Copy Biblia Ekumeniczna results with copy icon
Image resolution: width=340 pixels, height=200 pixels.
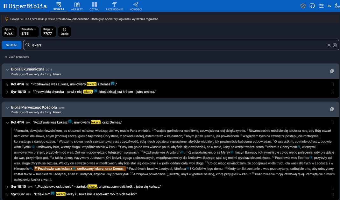332,71
